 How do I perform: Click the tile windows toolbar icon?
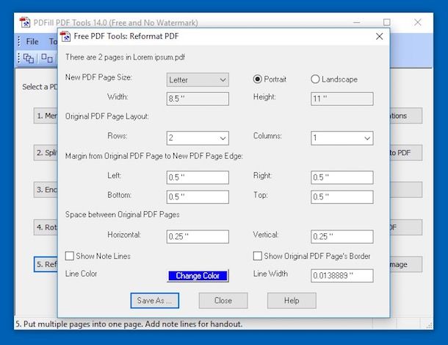click(x=47, y=58)
